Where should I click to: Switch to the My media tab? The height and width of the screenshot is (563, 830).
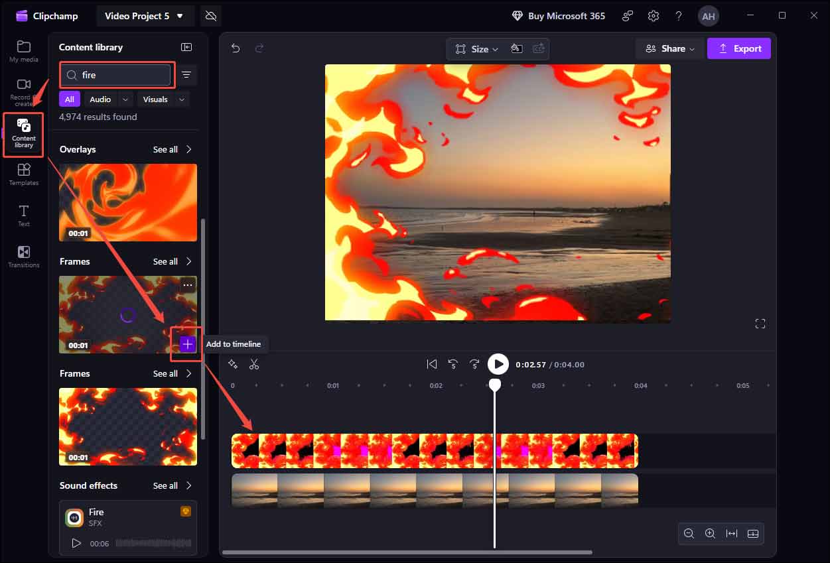click(x=23, y=51)
